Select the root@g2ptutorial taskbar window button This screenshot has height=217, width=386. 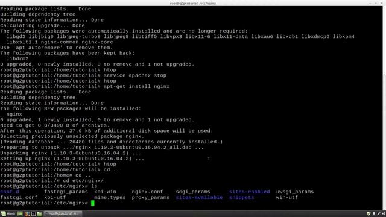tap(63, 213)
